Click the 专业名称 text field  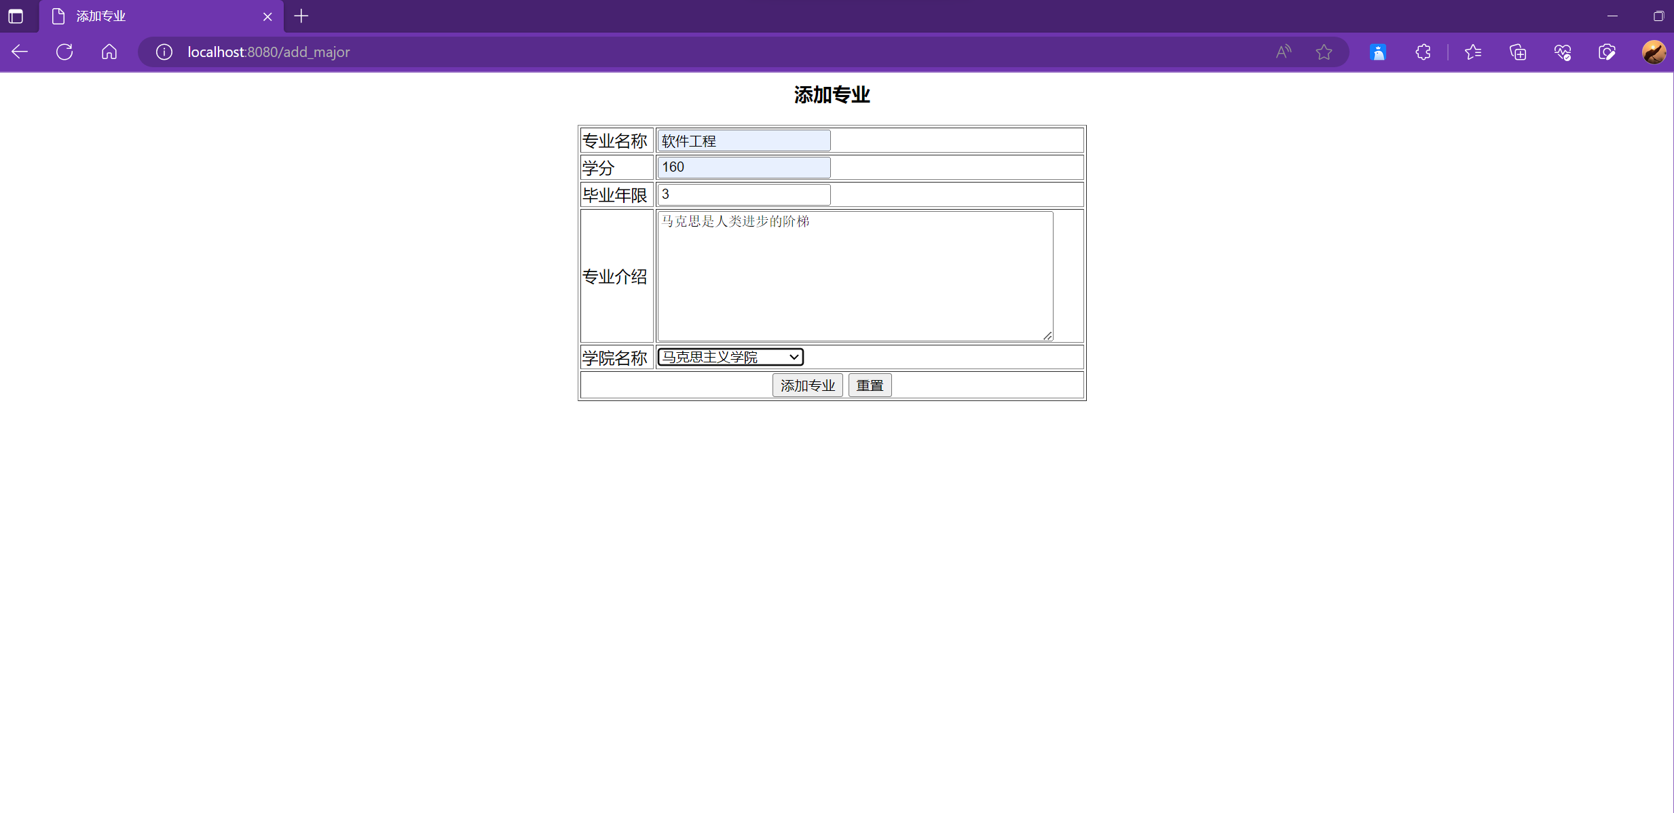click(744, 140)
